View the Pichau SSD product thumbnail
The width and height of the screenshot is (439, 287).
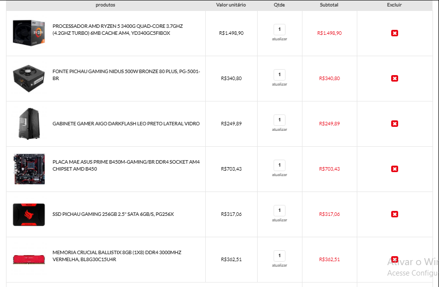(29, 214)
